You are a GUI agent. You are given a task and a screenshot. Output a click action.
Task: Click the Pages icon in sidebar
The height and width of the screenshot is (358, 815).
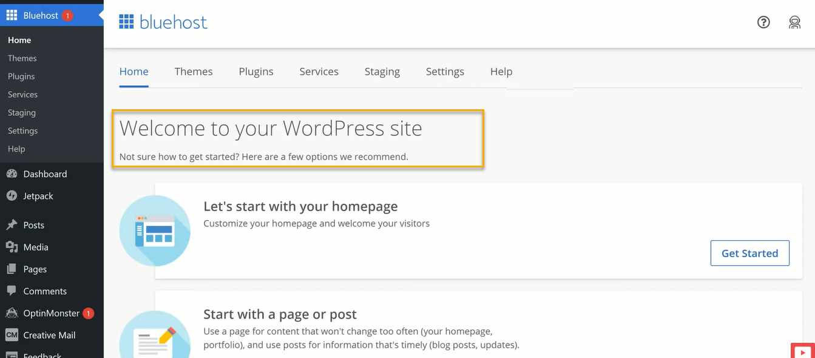click(x=12, y=269)
